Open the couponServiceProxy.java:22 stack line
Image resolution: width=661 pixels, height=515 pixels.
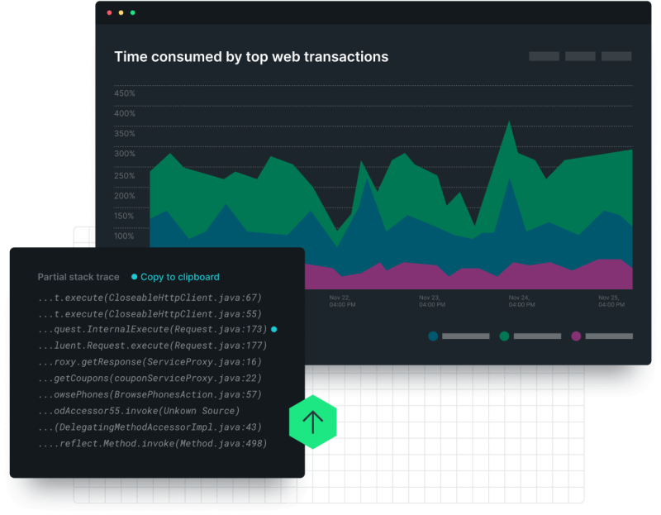point(150,378)
